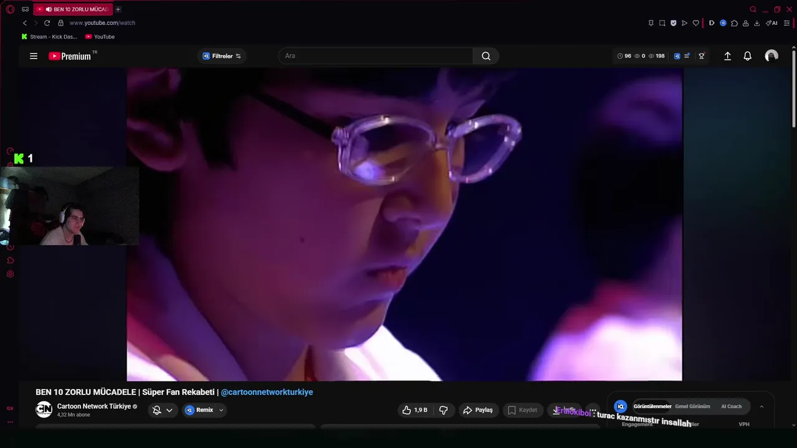Open the send/flow arrow icon
Image resolution: width=797 pixels, height=448 pixels.
(684, 23)
